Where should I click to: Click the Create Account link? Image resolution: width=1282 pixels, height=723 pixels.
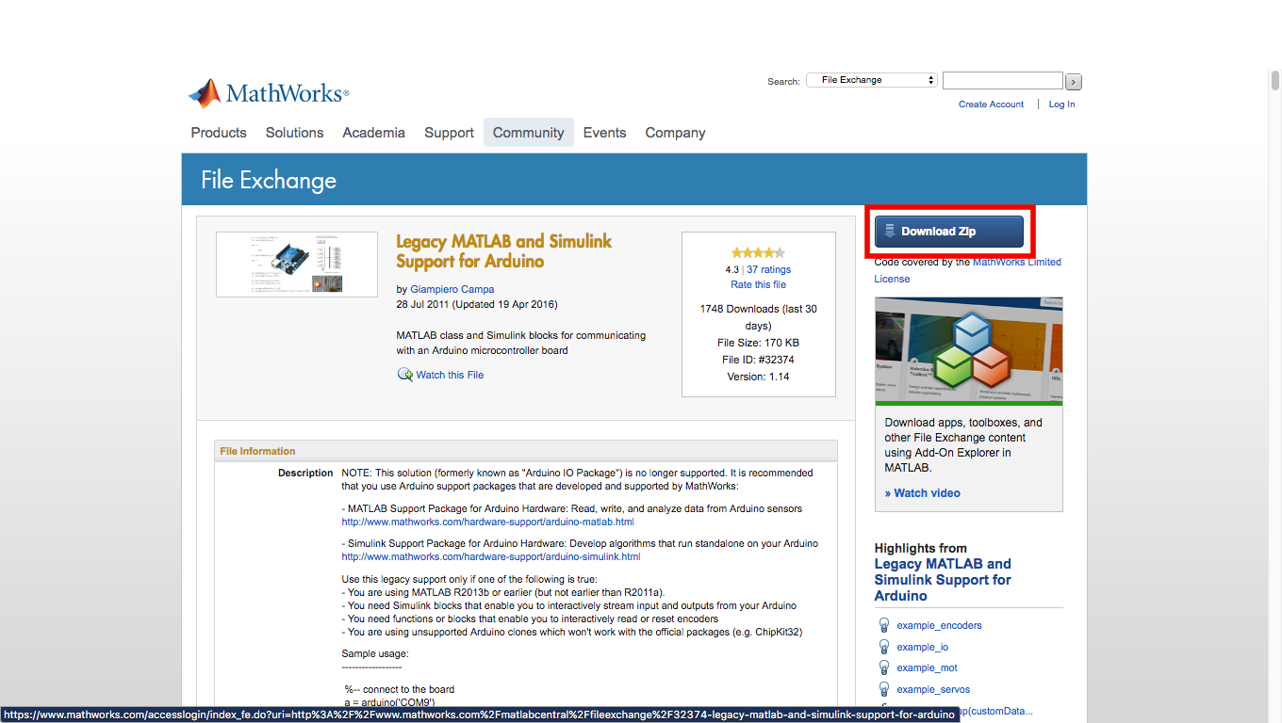click(x=991, y=104)
